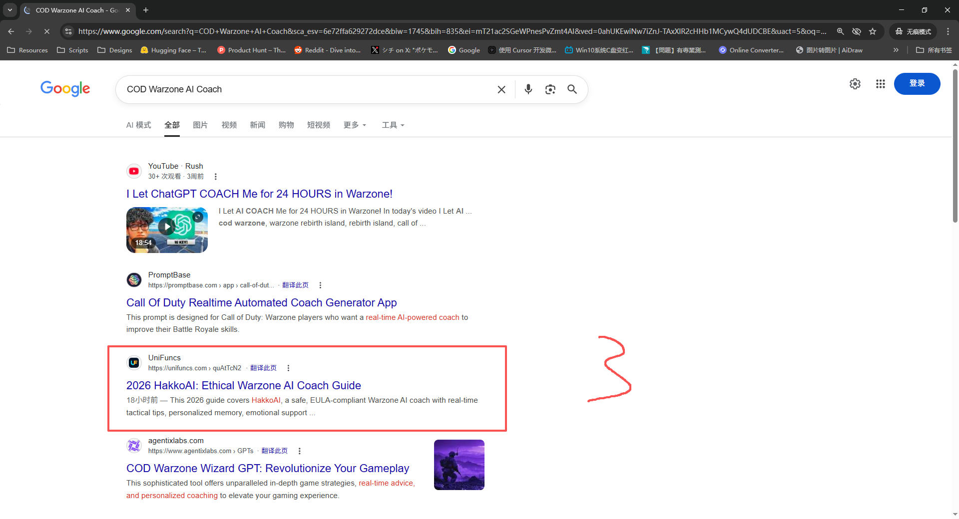Open the settings gear on Google page
Image resolution: width=959 pixels, height=519 pixels.
(x=855, y=84)
